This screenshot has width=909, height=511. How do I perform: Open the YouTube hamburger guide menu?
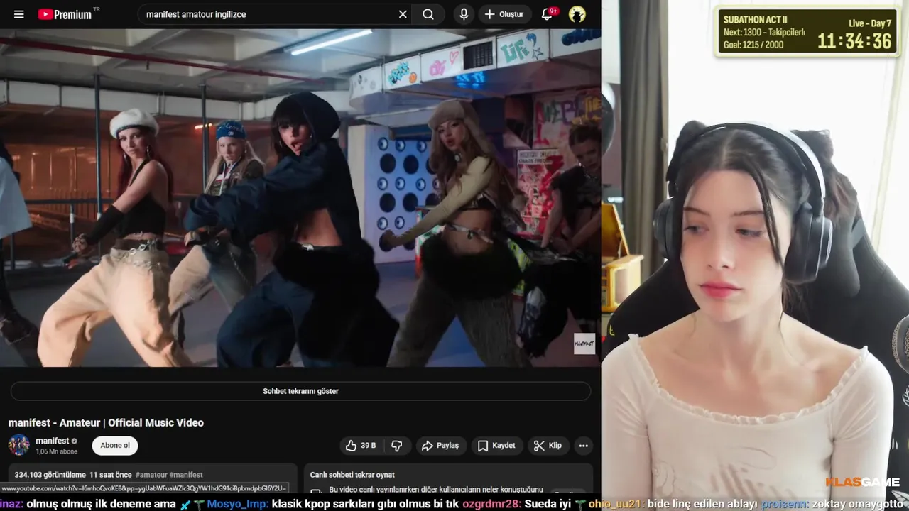coord(19,14)
